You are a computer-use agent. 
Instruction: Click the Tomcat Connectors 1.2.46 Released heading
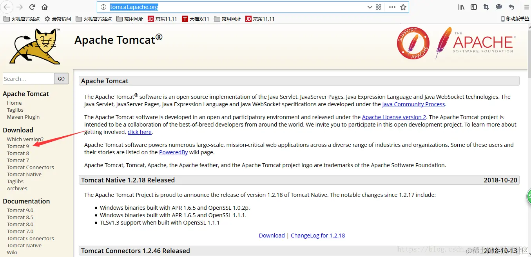[x=136, y=251]
